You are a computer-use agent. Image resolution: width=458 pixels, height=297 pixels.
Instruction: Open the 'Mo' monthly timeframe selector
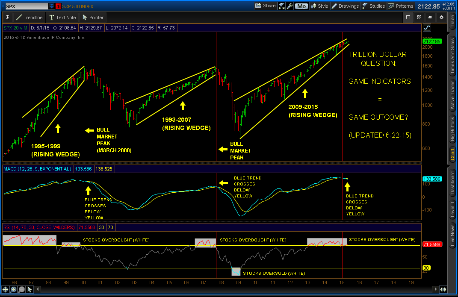[301, 6]
